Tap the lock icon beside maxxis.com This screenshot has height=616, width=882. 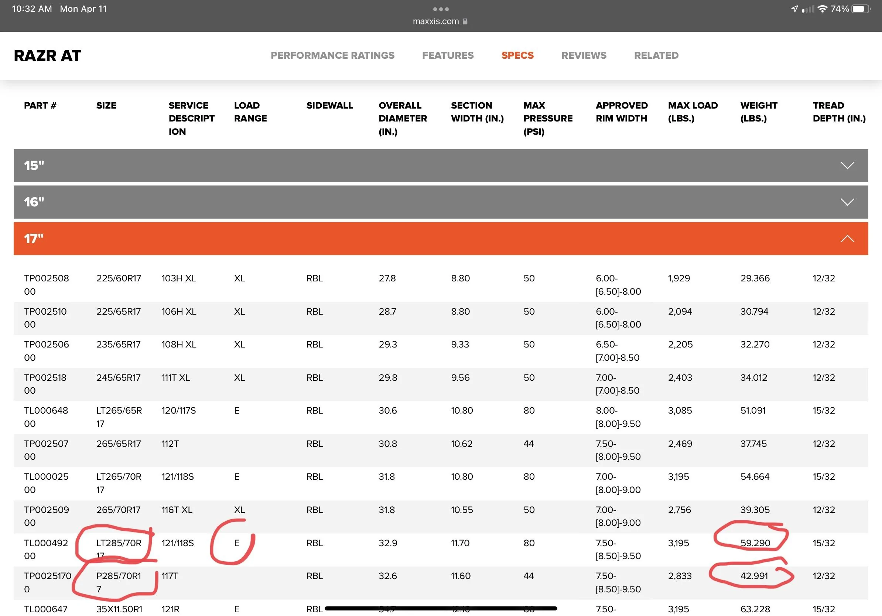pyautogui.click(x=465, y=21)
